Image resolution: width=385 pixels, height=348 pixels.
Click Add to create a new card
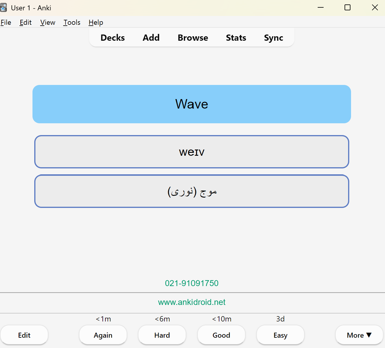151,38
